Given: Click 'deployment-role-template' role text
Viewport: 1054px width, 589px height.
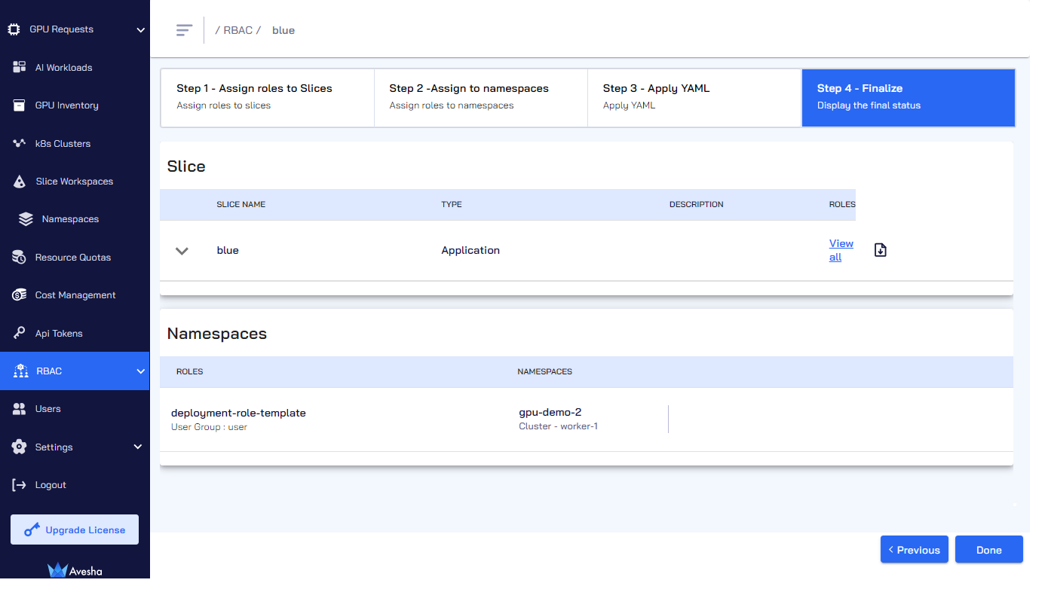Looking at the screenshot, I should click(x=238, y=413).
